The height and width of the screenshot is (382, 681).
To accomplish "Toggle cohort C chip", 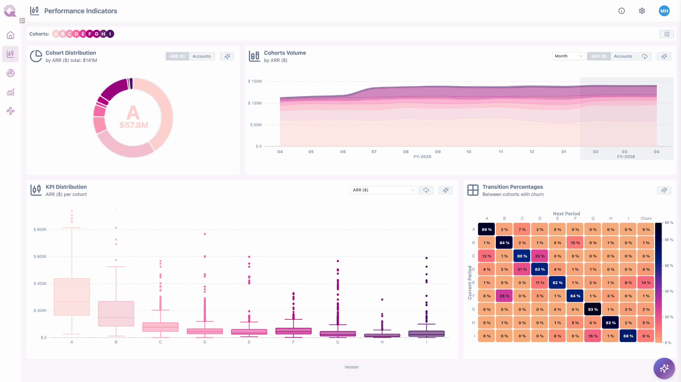I will 70,34.
